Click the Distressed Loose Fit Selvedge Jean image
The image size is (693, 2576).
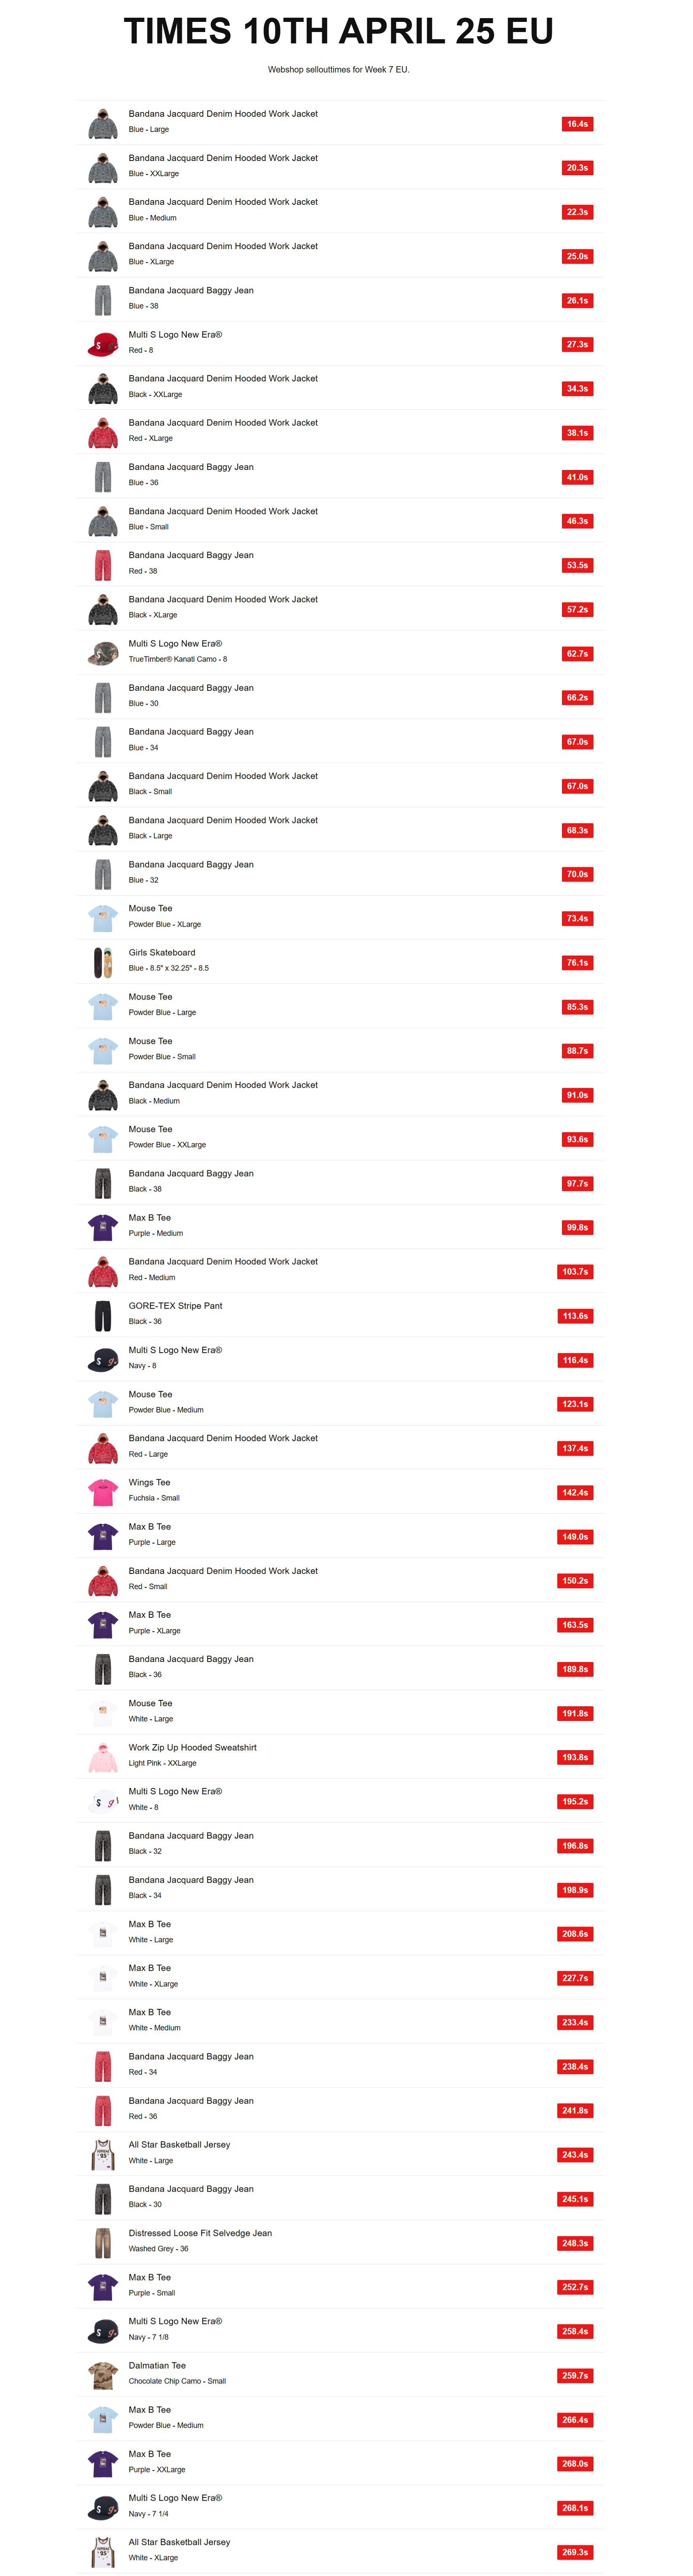point(103,2243)
